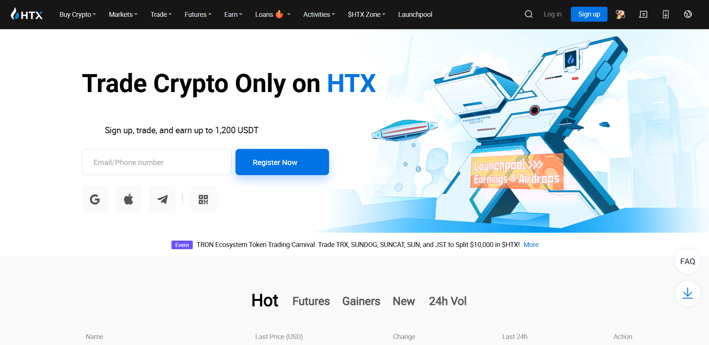Sign in with the Google icon
This screenshot has height=345, width=709.
[x=95, y=199]
